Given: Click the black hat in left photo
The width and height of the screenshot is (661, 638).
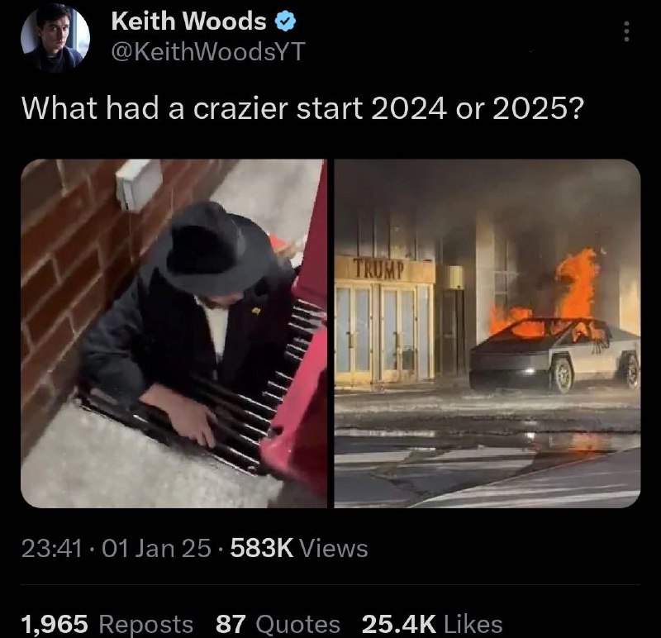Looking at the screenshot, I should tap(211, 245).
